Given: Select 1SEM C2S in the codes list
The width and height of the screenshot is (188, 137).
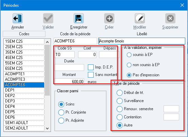Looking at the screenshot, I should (24, 41).
